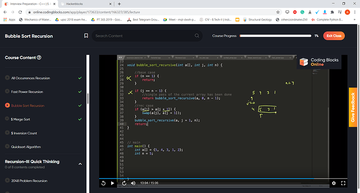Toggle completion check for All Occurrences Recursion
360x193 pixels.
pos(80,78)
